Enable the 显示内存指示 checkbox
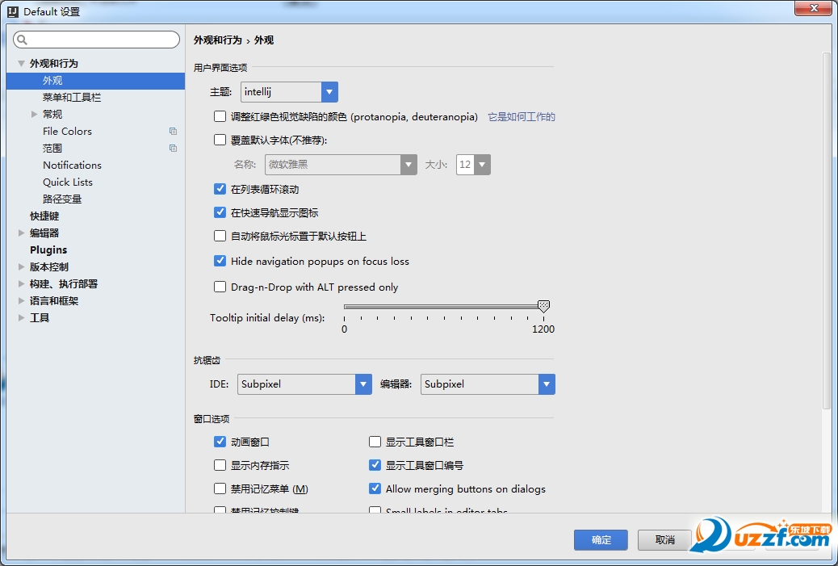838x566 pixels. (220, 465)
